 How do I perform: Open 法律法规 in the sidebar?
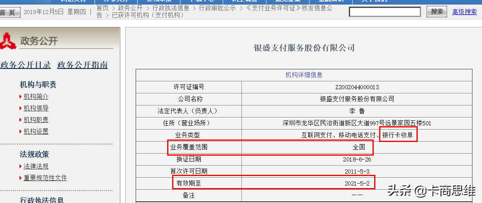click(x=36, y=166)
